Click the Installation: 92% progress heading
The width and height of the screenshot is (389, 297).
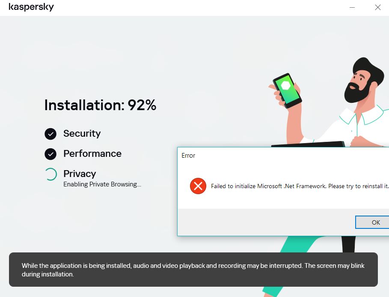pyautogui.click(x=100, y=105)
